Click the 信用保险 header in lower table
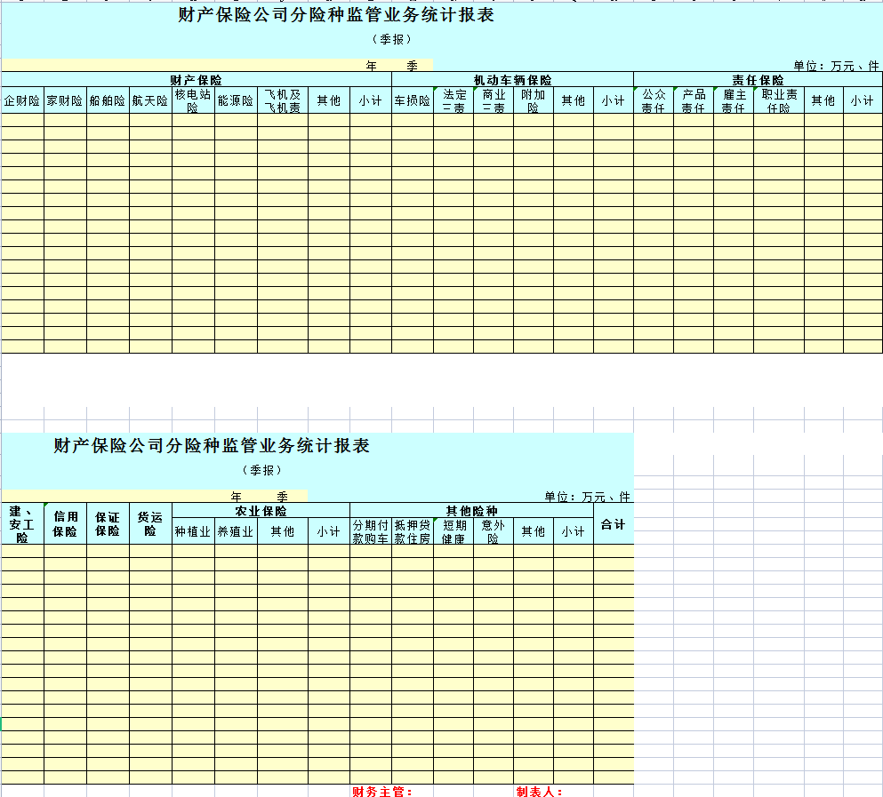The image size is (883, 797). 65,524
